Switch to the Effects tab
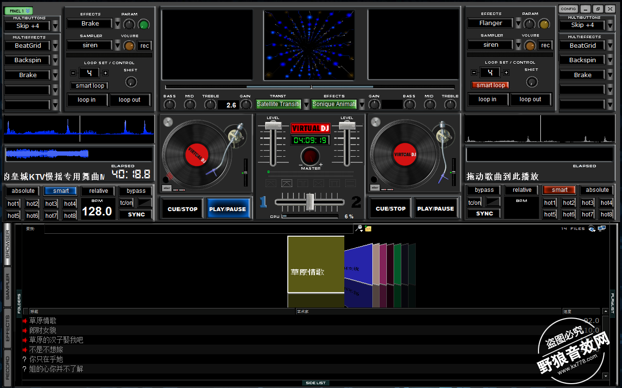Viewport: 622px width, 388px height. 8,328
